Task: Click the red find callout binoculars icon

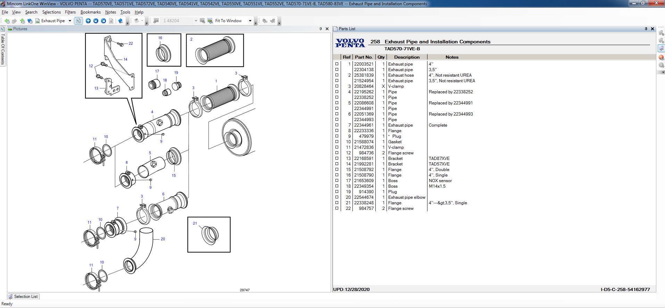Action: point(661,57)
